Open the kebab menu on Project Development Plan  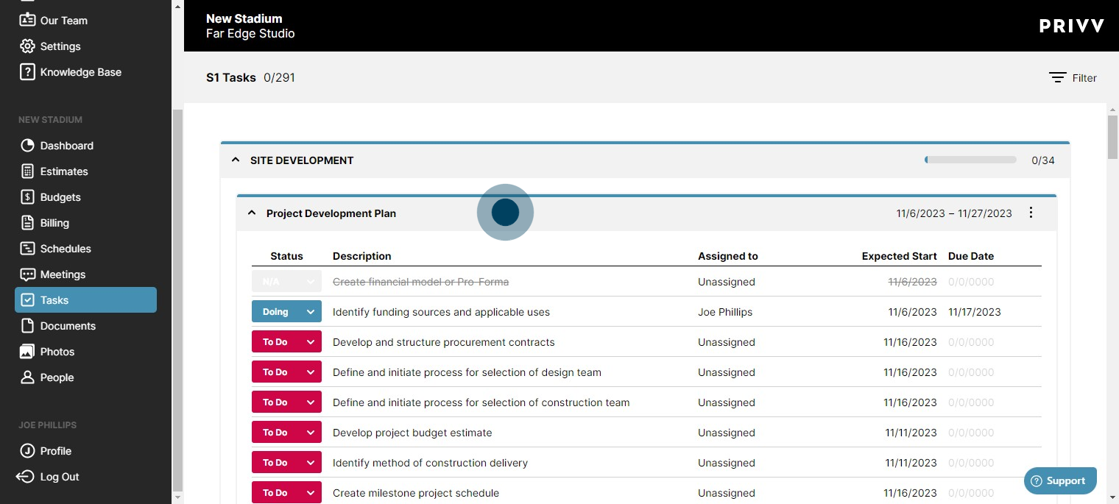[x=1031, y=213]
